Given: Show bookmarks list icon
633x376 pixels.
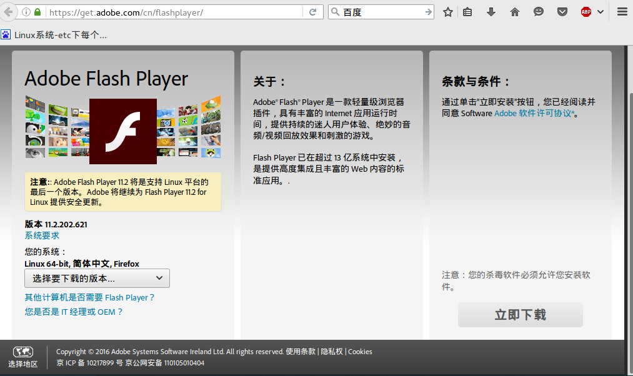Looking at the screenshot, I should pyautogui.click(x=467, y=12).
